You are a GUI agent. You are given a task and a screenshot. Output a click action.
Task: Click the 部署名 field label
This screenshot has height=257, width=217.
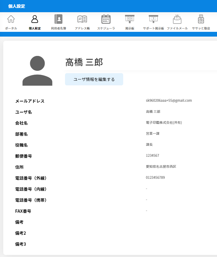[21, 134]
